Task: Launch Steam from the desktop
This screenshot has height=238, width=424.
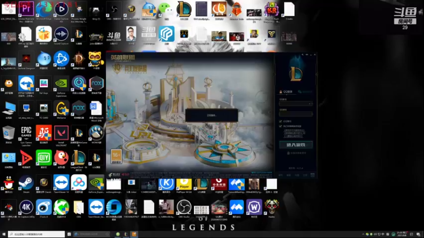Action: 26,182
